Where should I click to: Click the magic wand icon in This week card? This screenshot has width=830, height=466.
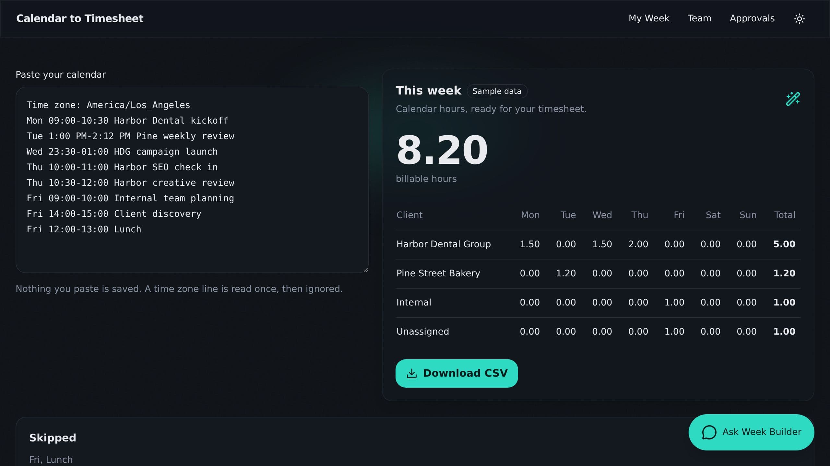(x=793, y=99)
